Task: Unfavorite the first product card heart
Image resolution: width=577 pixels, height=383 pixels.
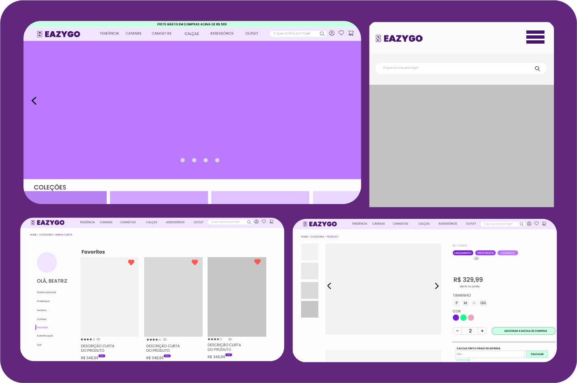Action: 131,262
